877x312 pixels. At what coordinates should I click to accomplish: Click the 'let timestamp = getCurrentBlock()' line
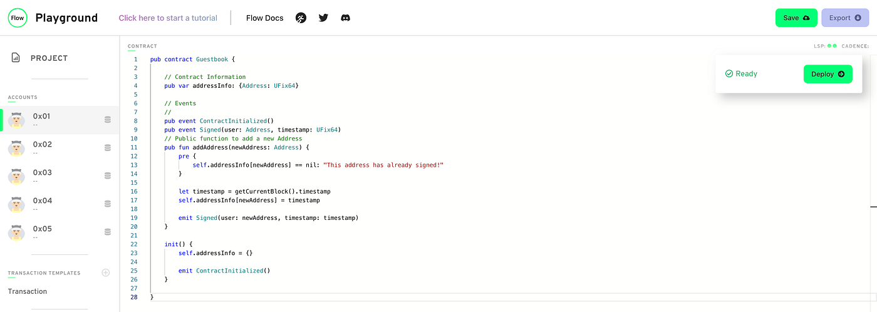[254, 191]
